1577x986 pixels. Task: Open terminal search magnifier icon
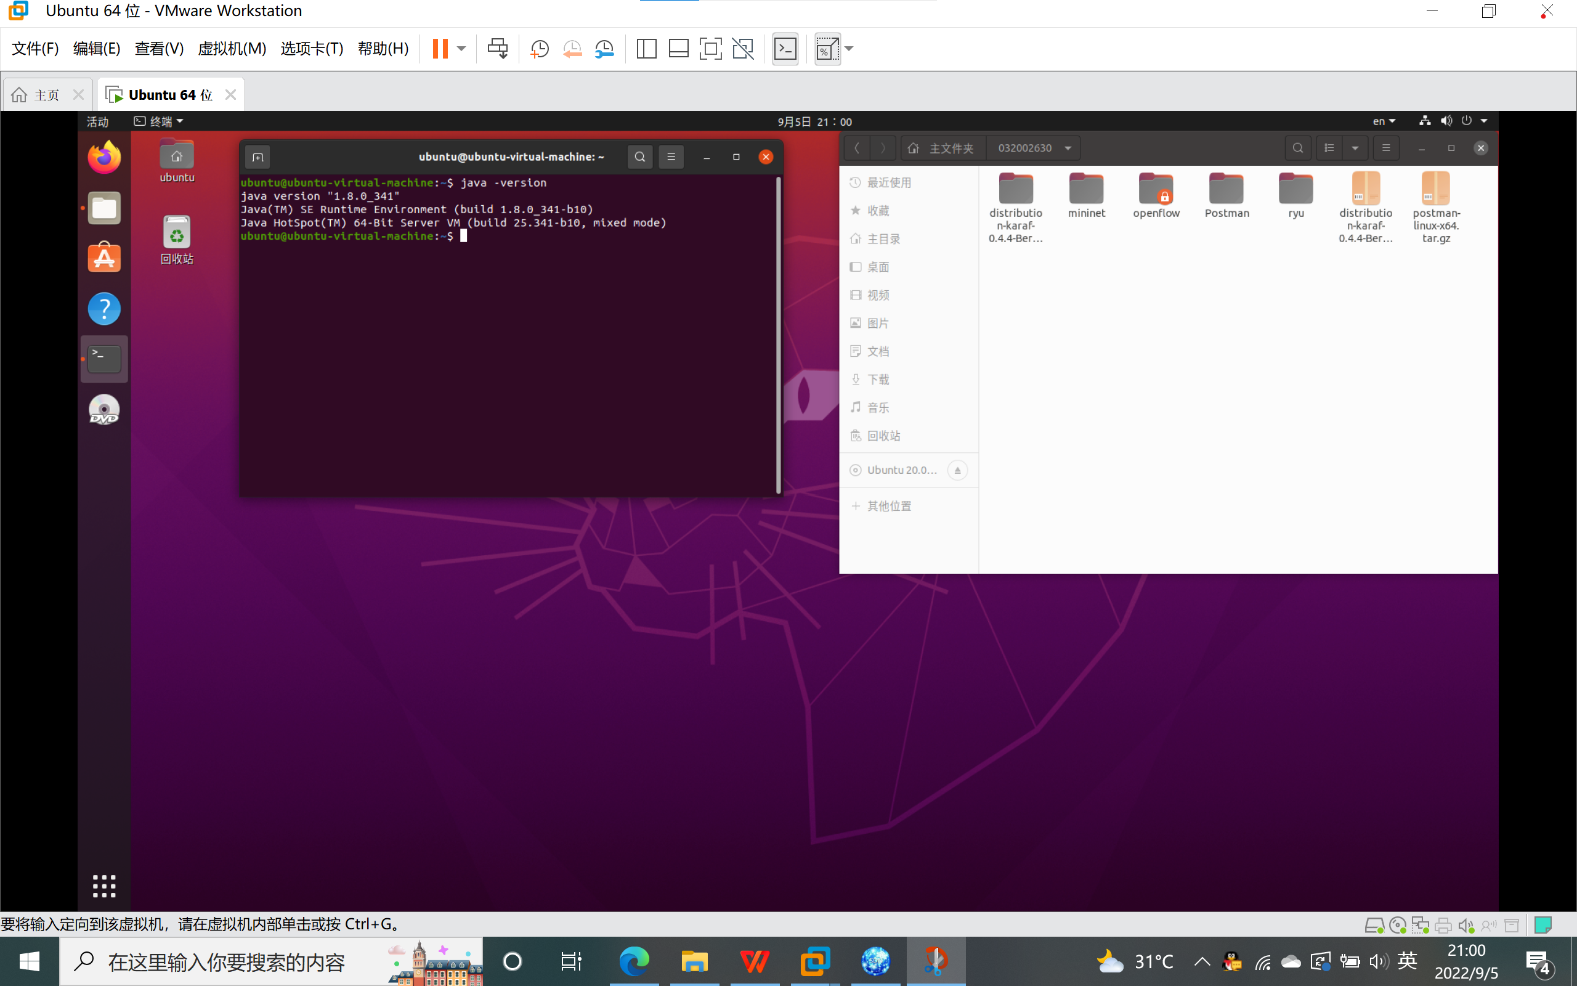[640, 157]
